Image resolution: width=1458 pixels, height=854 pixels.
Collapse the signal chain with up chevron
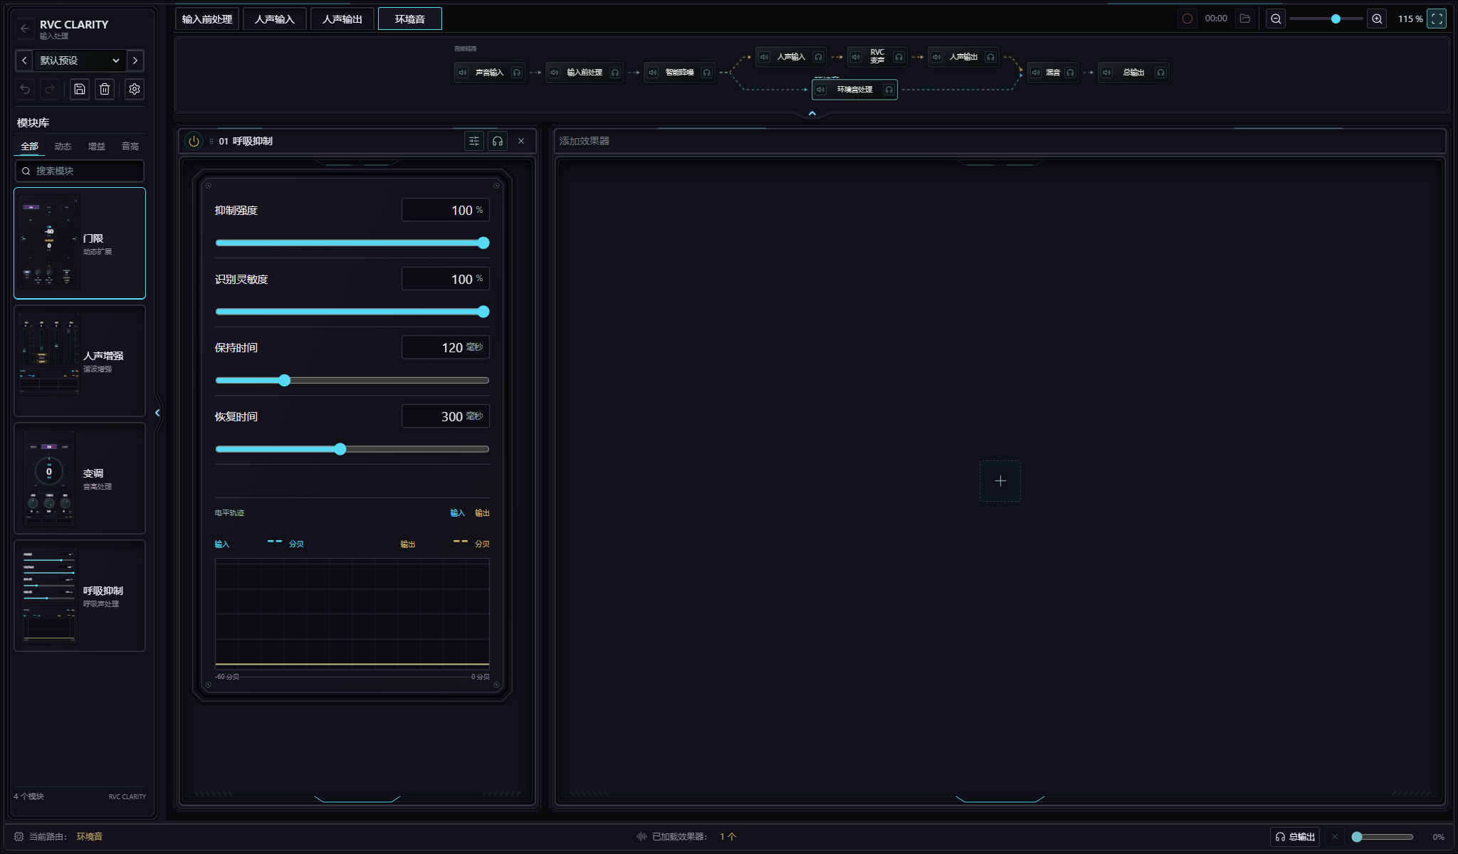point(812,113)
